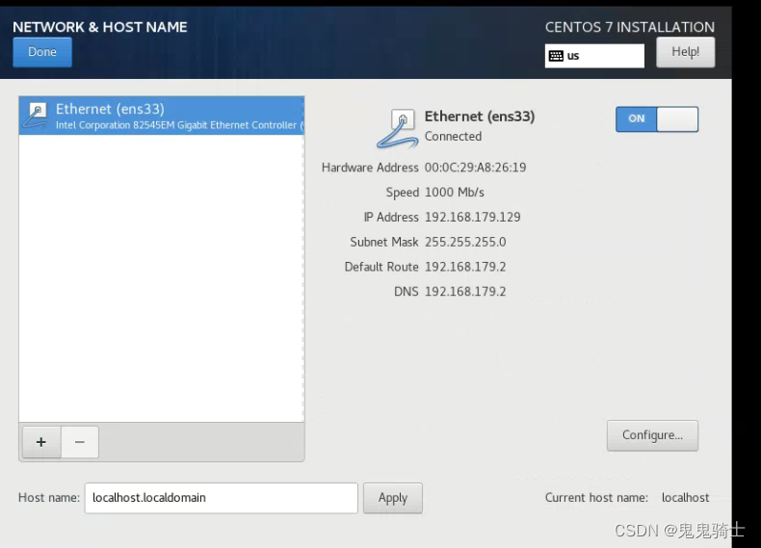Open the us keyboard layout selector
The height and width of the screenshot is (548, 761).
(x=594, y=56)
